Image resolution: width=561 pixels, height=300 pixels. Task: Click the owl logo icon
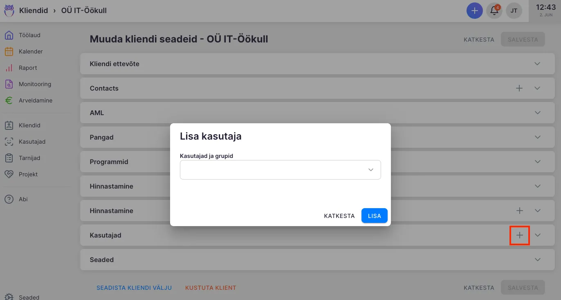pos(9,10)
